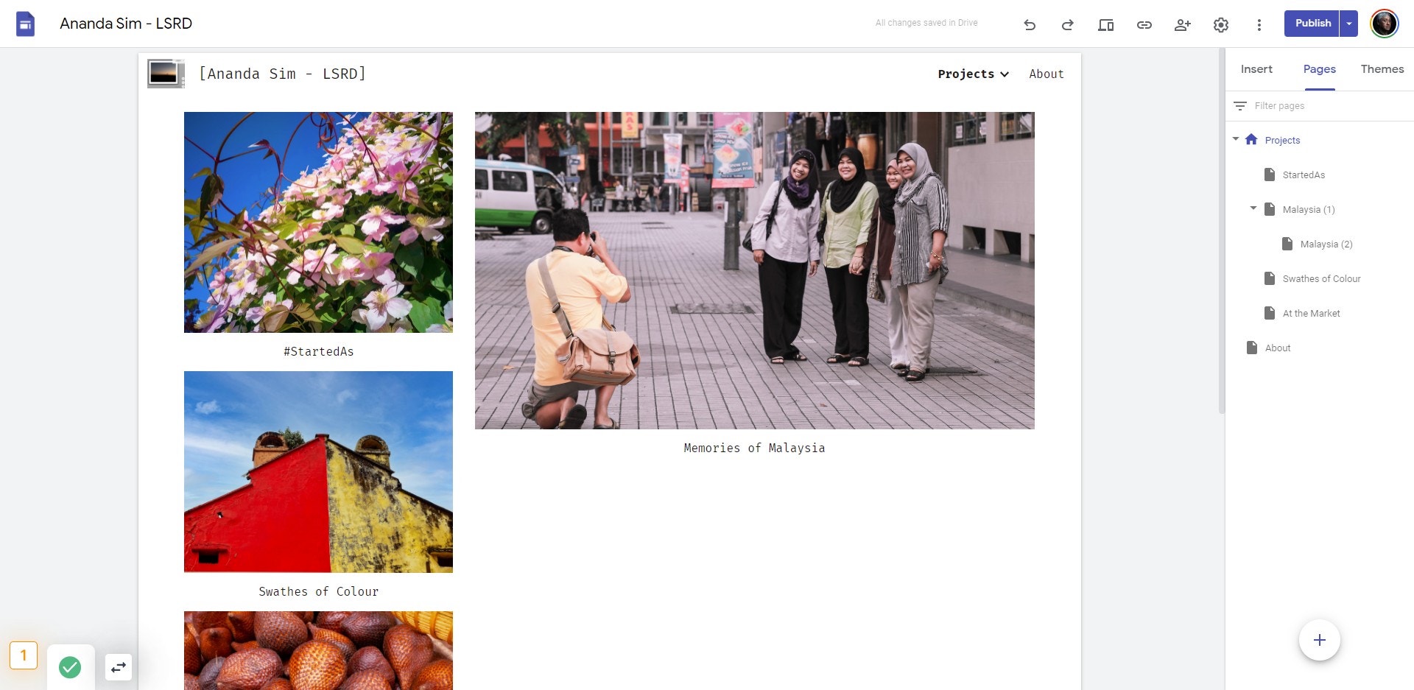Click the Filter pages input field
Screen dimensions: 1414x690
(1318, 106)
